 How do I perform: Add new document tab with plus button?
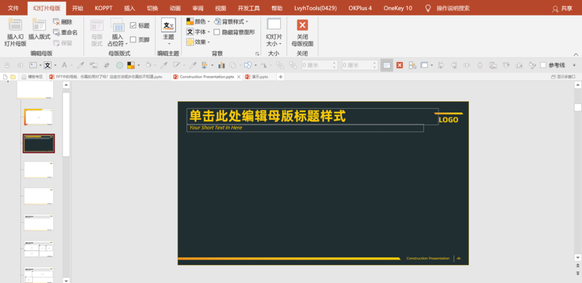281,77
